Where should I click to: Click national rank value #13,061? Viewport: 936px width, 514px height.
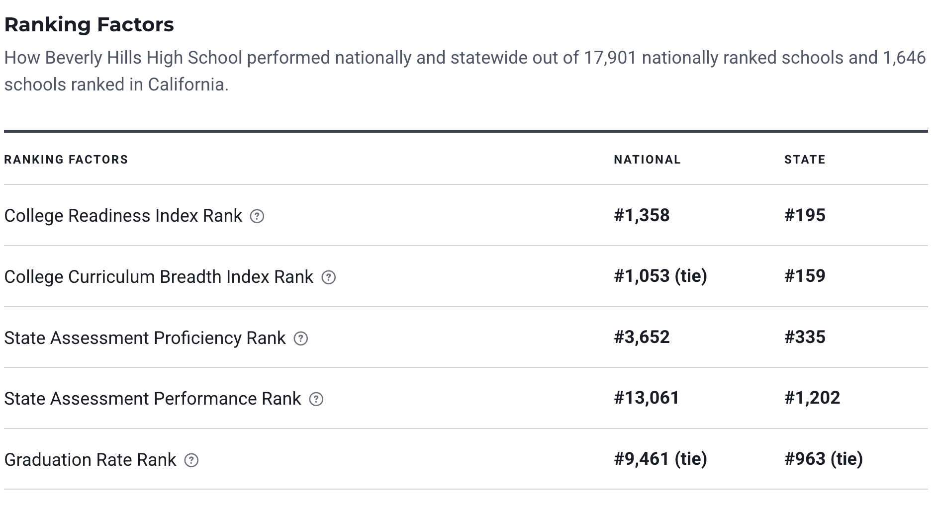[646, 398]
